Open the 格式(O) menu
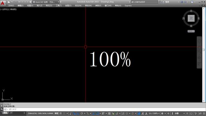Screen dimensions: 206x116 (49, 6)
